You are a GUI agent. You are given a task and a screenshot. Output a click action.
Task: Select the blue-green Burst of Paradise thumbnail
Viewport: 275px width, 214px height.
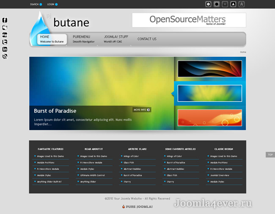pos(210,93)
